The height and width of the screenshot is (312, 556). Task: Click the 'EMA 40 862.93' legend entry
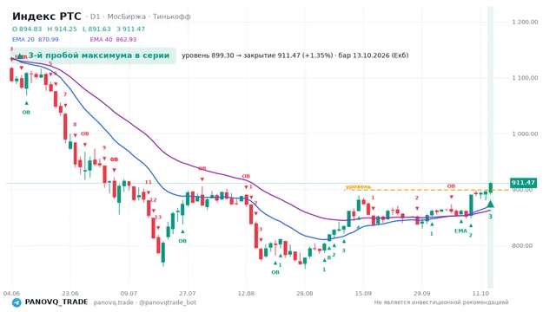coord(113,40)
